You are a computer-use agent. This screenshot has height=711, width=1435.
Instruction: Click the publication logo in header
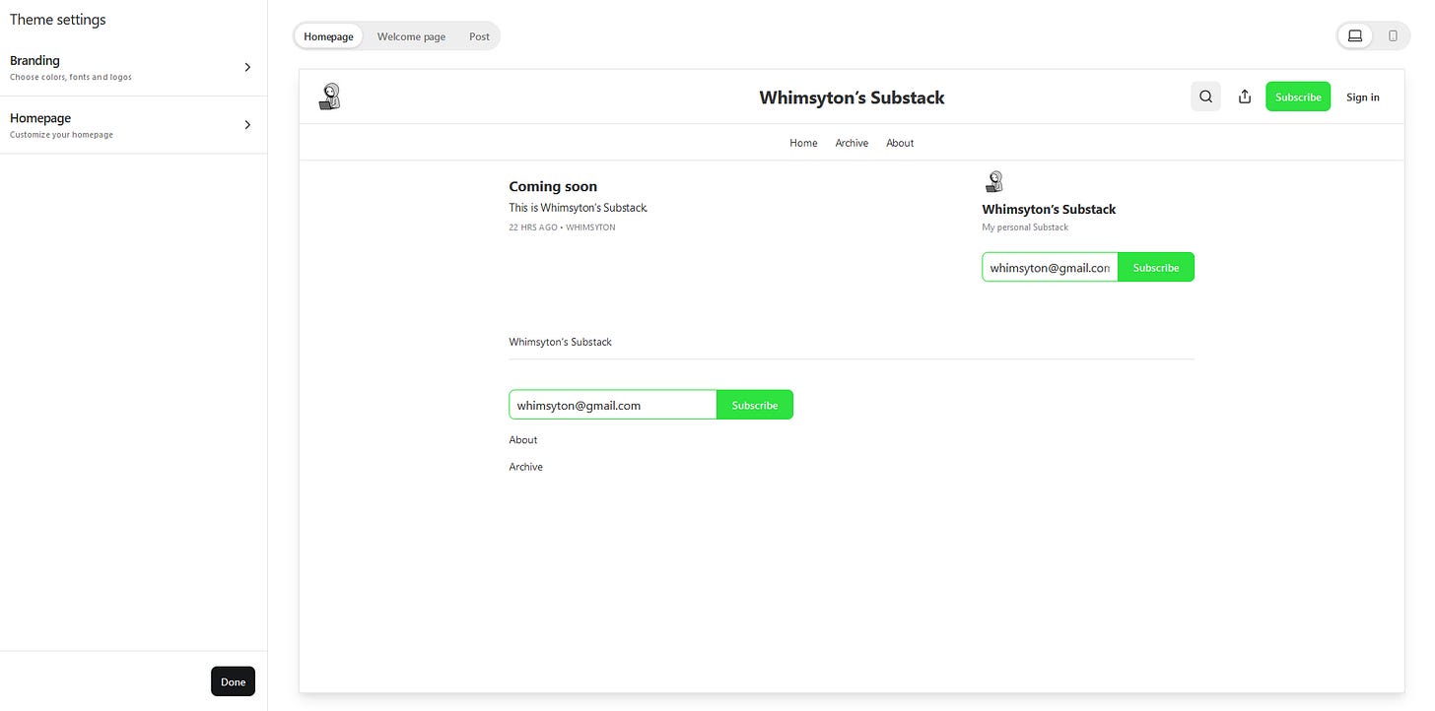(x=330, y=97)
